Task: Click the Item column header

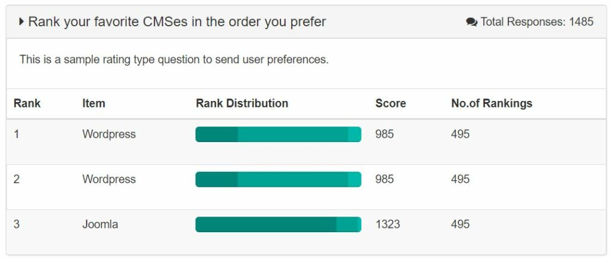Action: coord(94,103)
